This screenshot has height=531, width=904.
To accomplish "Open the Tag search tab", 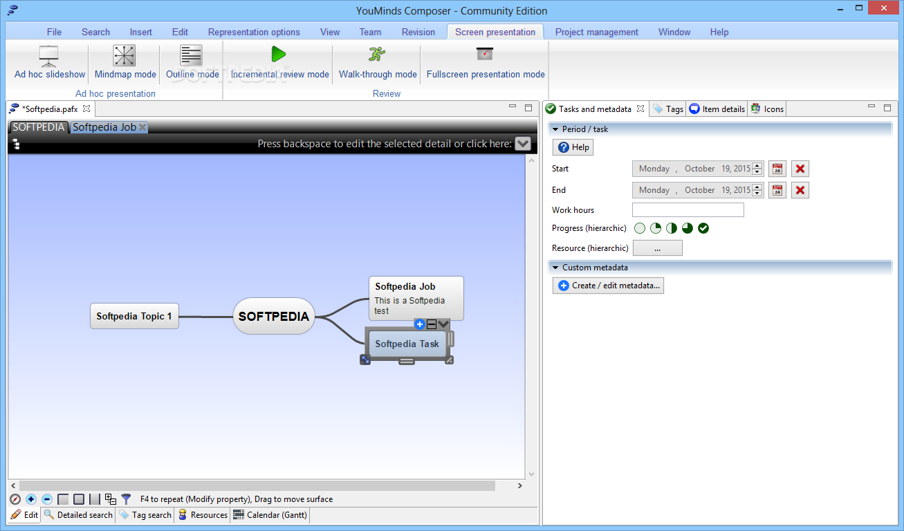I will click(145, 515).
